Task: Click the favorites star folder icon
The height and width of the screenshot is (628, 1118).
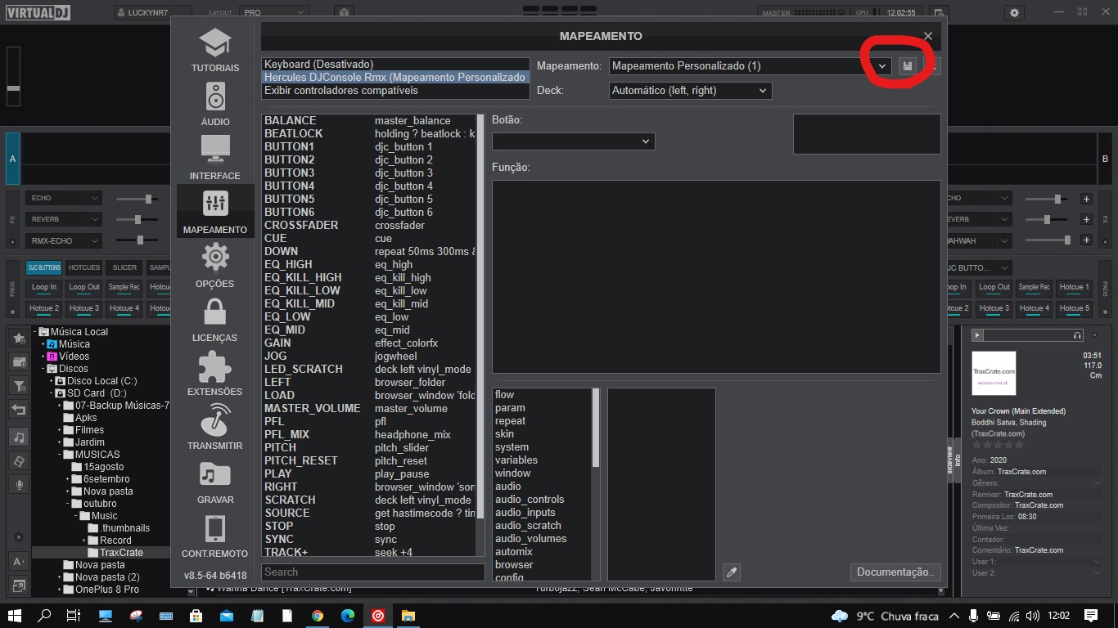Action: [x=19, y=338]
